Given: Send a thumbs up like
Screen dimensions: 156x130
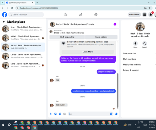Looking at the screenshot, I should [116, 114].
